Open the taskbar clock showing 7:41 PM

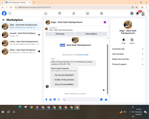(139, 112)
